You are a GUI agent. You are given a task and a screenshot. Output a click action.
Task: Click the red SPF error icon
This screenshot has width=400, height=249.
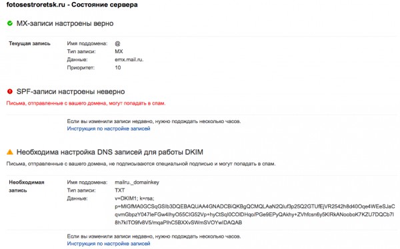(10, 91)
